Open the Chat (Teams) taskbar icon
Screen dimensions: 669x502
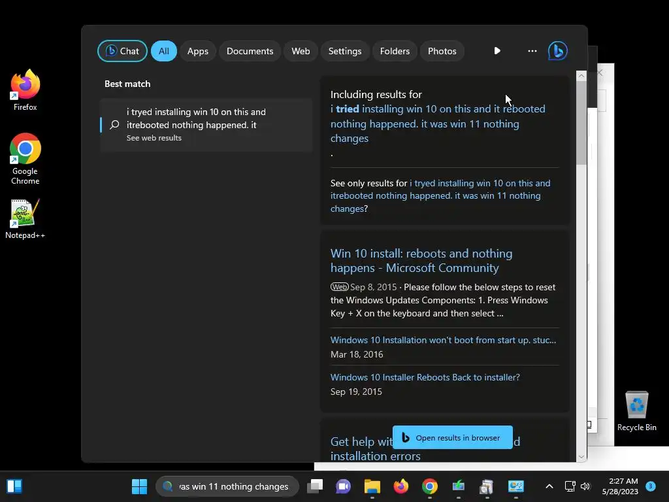coord(344,486)
